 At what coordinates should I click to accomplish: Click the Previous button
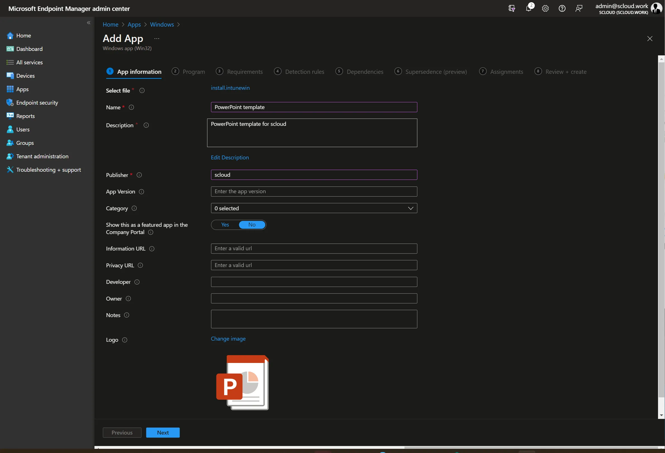(x=122, y=433)
